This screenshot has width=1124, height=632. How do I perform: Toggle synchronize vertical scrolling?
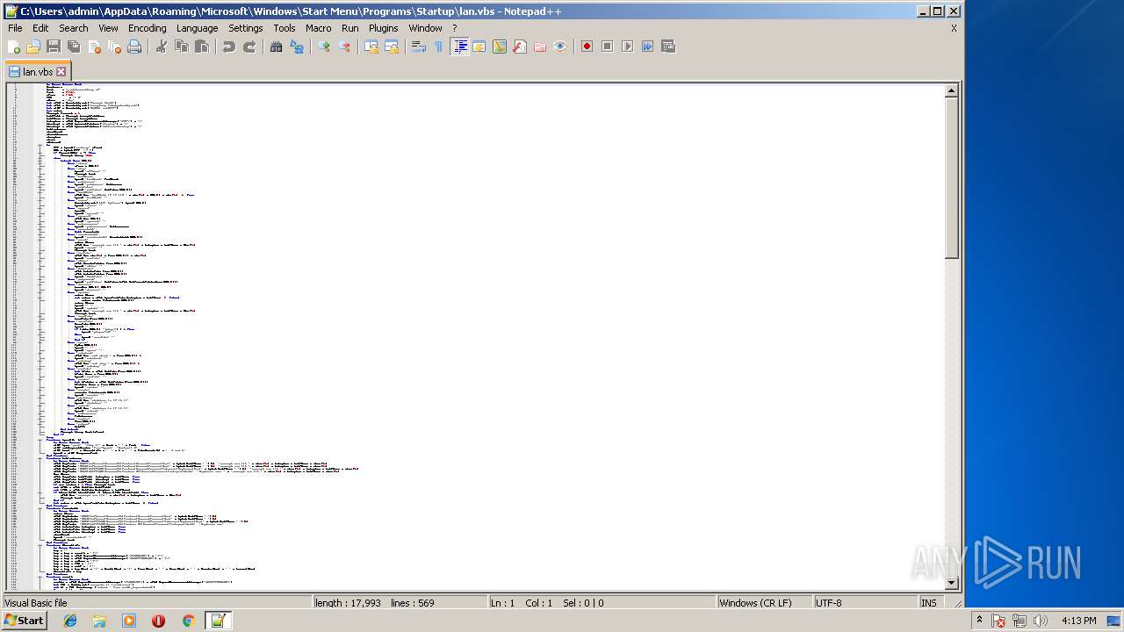pyautogui.click(x=371, y=47)
